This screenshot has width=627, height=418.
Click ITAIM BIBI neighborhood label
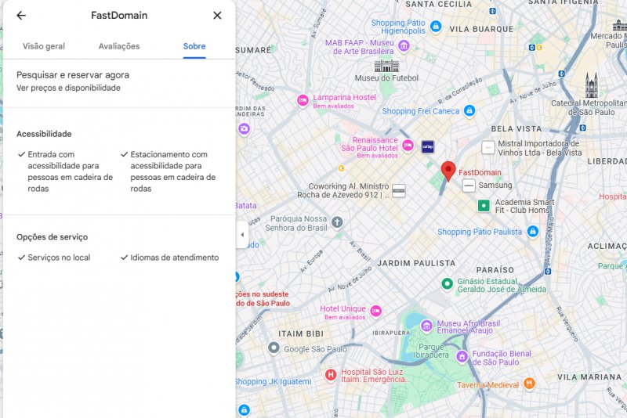pos(301,333)
